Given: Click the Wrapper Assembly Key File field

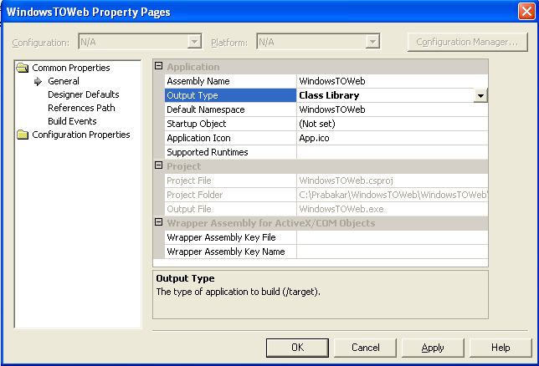Looking at the screenshot, I should click(x=392, y=237).
